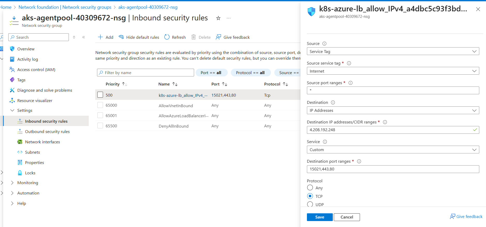
Task: Open the Source dropdown
Action: 393,51
